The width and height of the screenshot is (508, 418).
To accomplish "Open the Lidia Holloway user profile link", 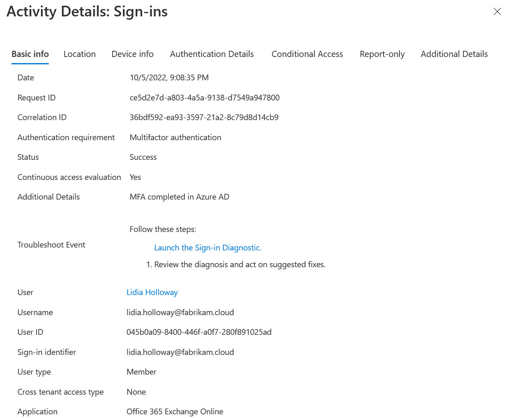I will [152, 292].
